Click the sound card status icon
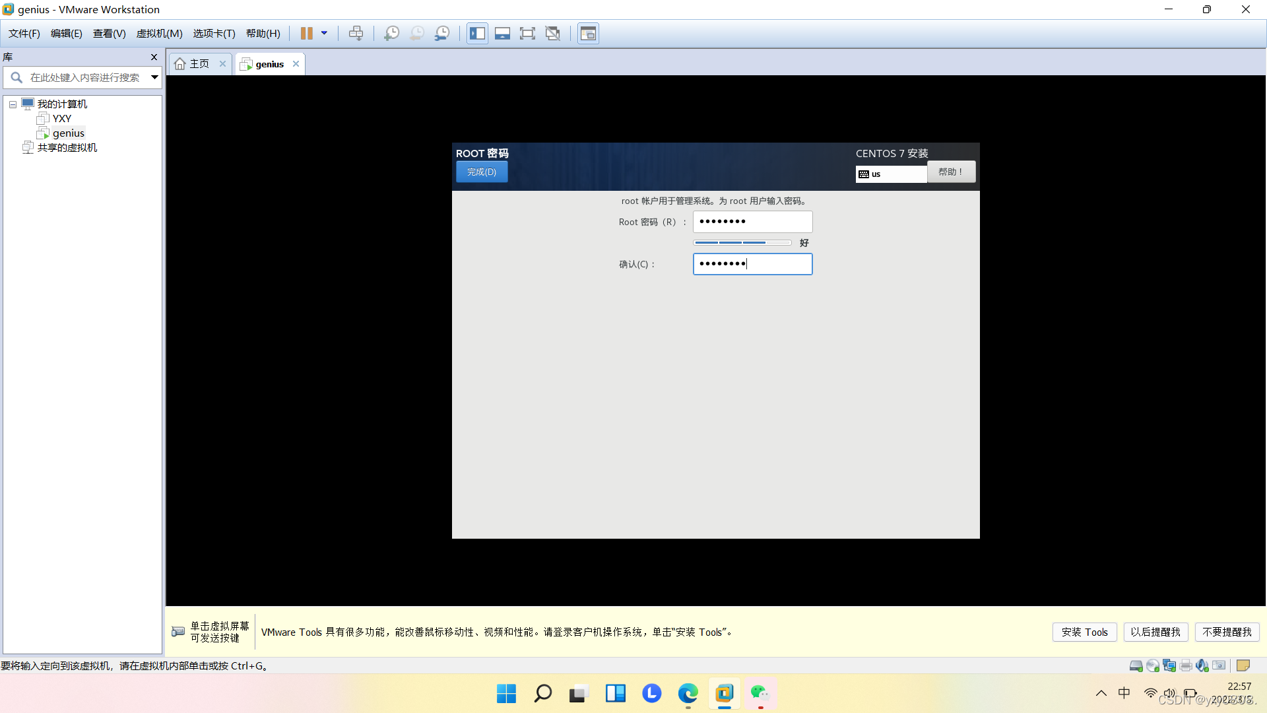 coord(1202,666)
